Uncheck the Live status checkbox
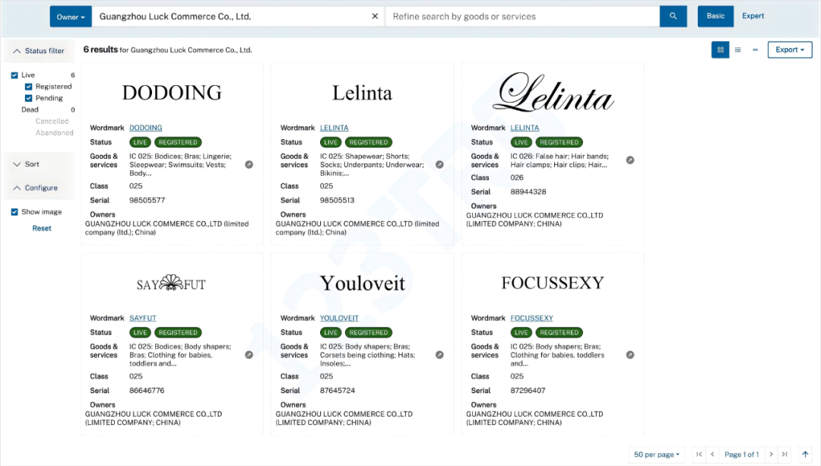This screenshot has width=821, height=466. (x=14, y=75)
